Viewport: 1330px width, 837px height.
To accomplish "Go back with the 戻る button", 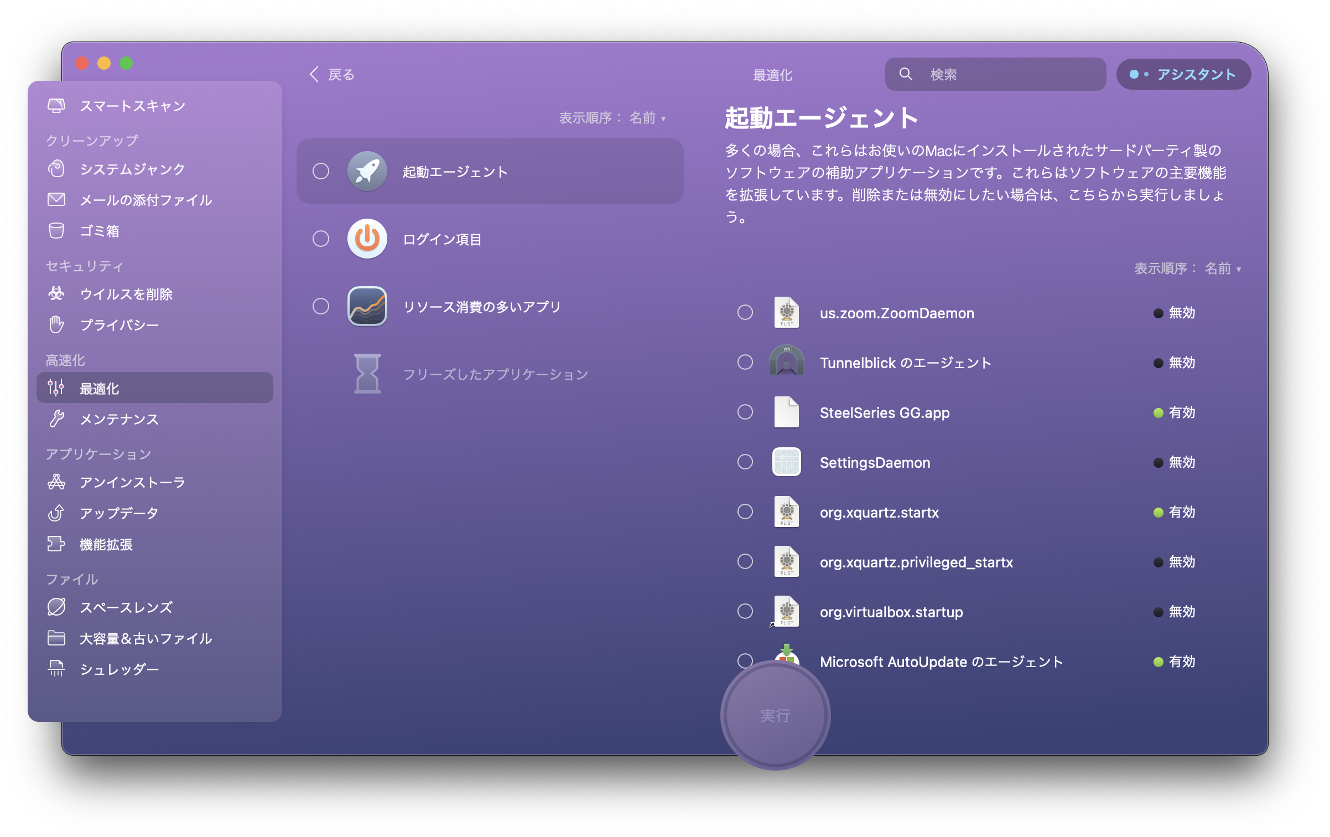I will (x=331, y=74).
